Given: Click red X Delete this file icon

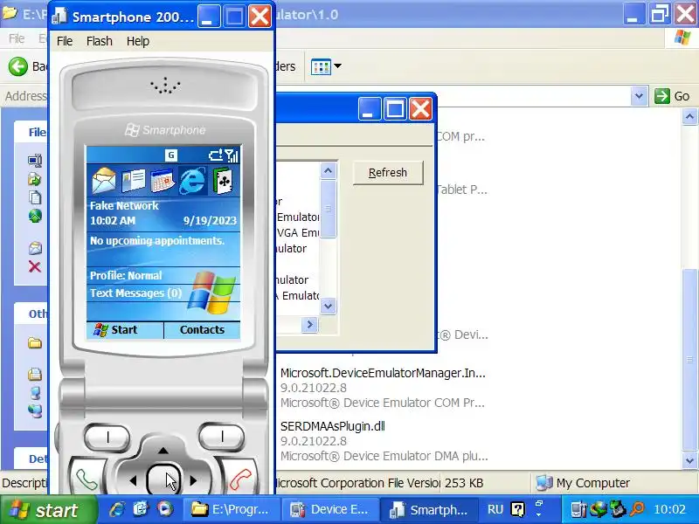Looking at the screenshot, I should click(35, 266).
